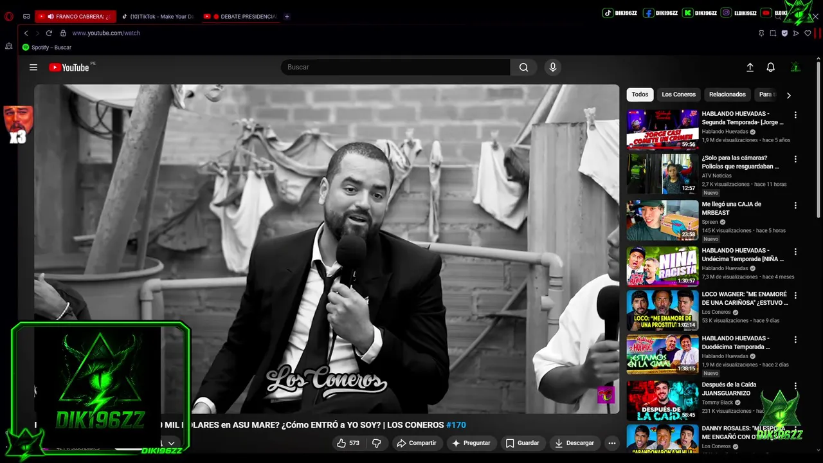Open Jorge Casi Comete Un Crimen video thumbnail

[x=662, y=129]
